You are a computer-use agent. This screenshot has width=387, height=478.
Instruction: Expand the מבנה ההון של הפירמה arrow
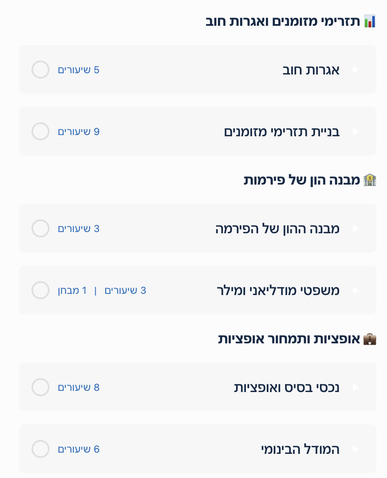point(355,229)
